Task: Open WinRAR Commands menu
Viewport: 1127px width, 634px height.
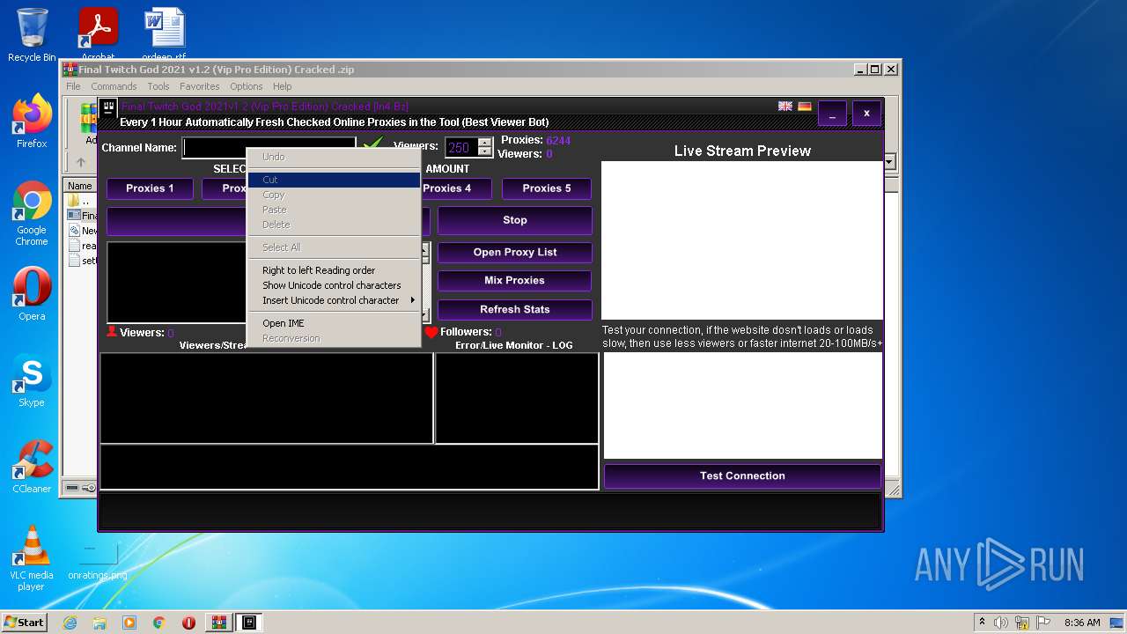Action: (114, 86)
